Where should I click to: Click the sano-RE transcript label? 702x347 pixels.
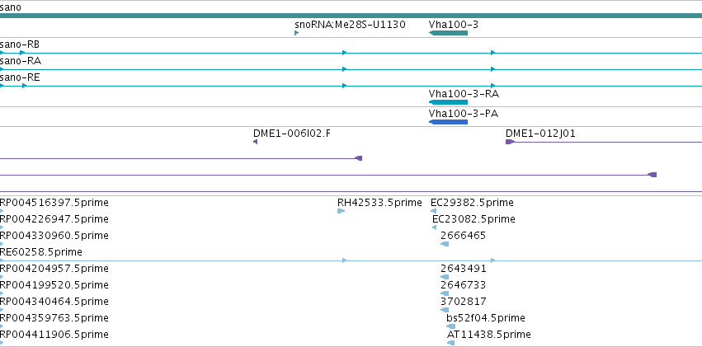click(20, 77)
